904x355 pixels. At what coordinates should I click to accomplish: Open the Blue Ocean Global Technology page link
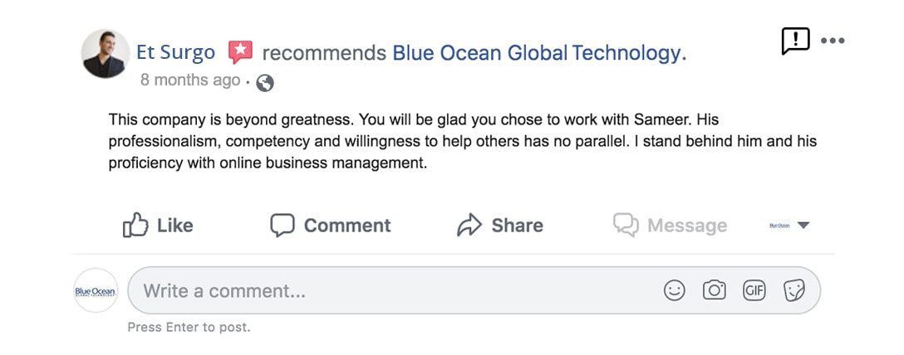point(538,53)
